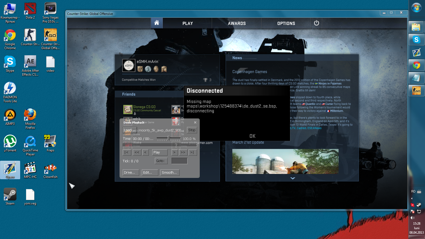Open Clownfish desktop icon
This screenshot has height=239, width=425.
50,170
